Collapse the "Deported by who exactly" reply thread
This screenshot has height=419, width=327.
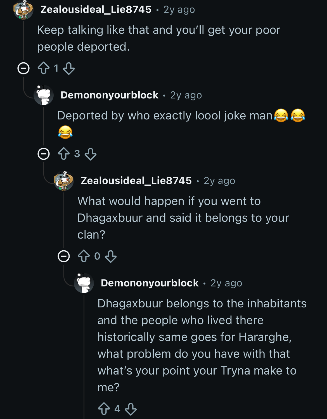click(44, 154)
